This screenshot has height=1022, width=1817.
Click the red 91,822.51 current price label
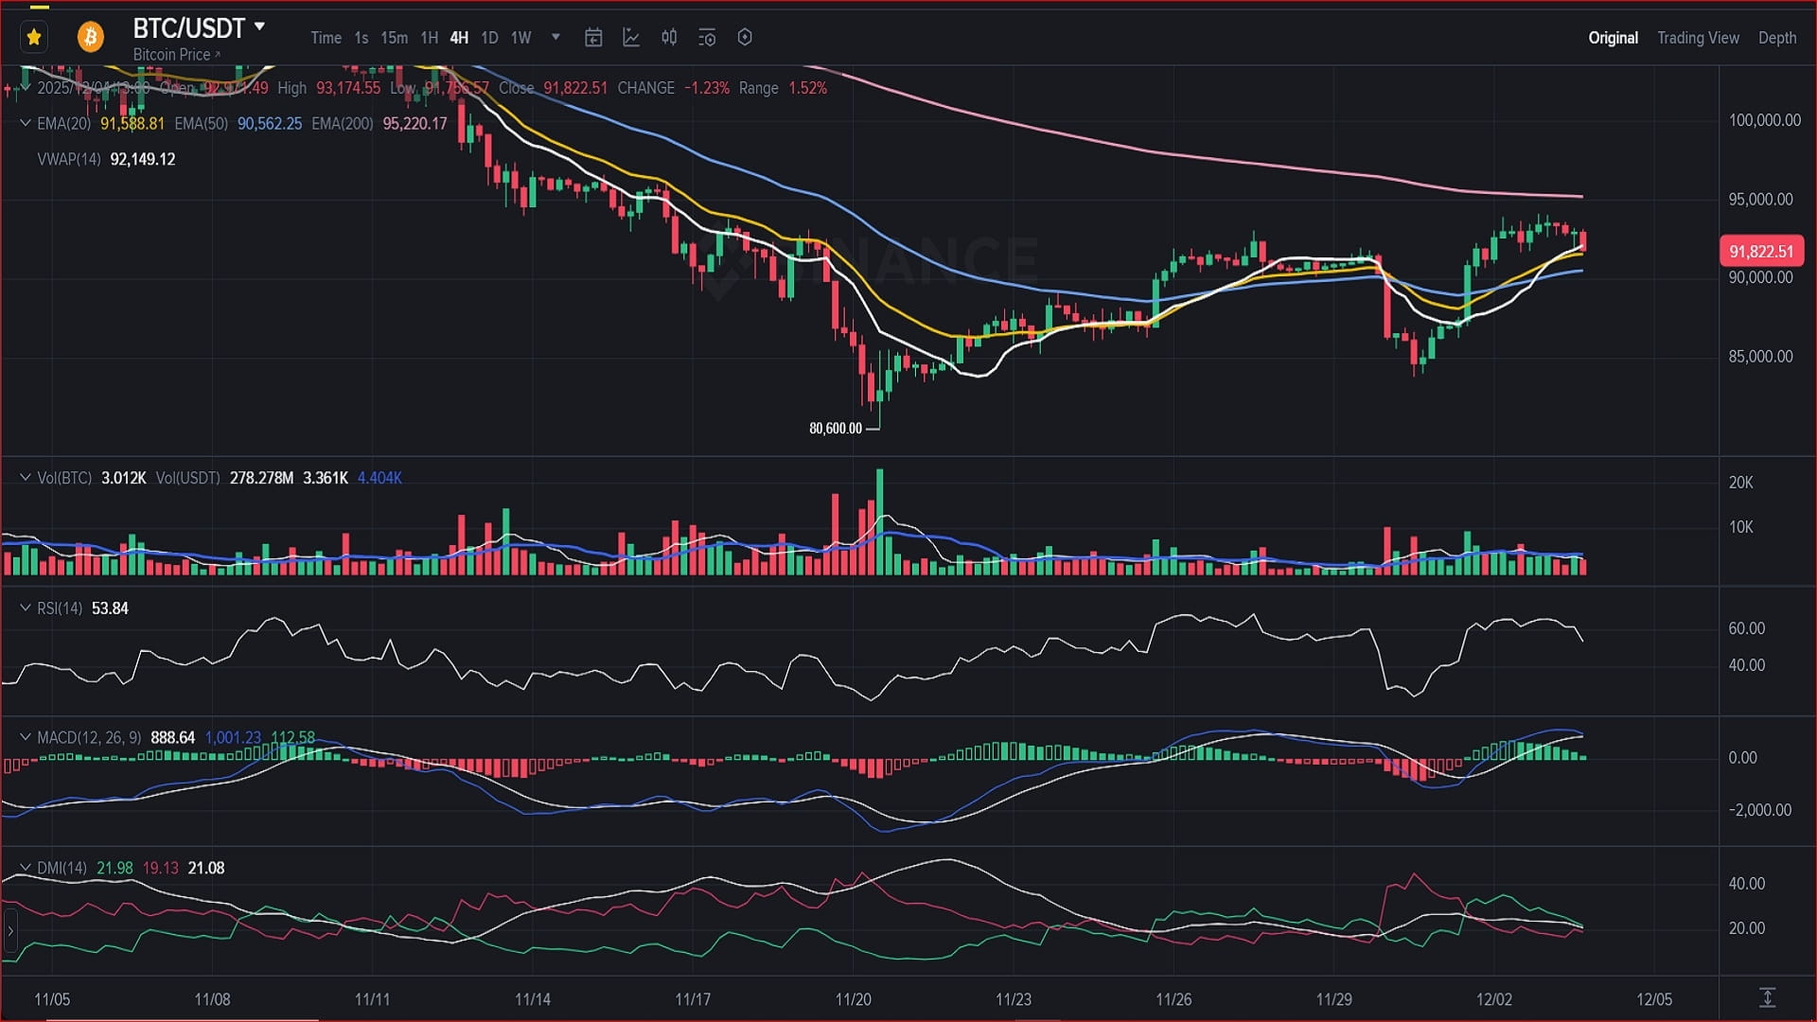point(1760,252)
